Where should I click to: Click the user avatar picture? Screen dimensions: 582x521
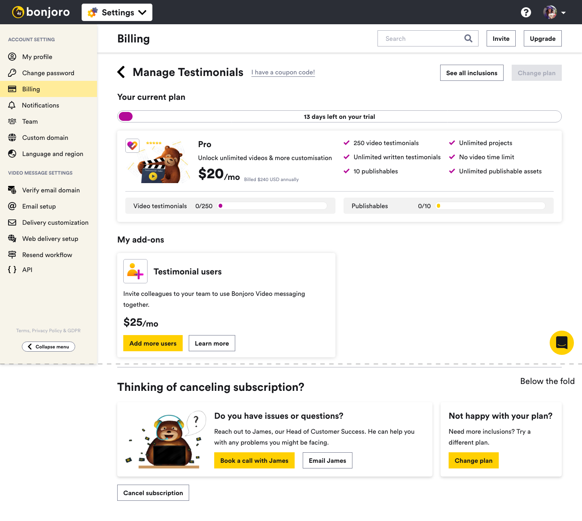pos(550,12)
